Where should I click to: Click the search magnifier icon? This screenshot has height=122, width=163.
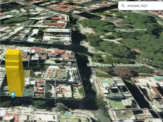[123, 6]
